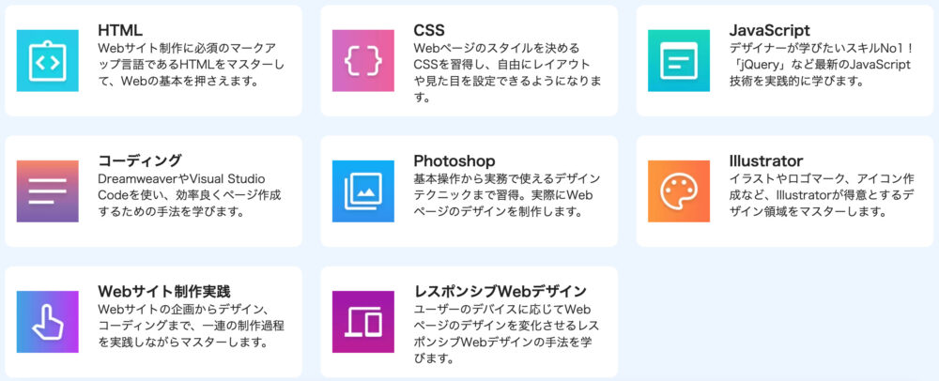
Task: Click the Illustrator description about ロゴマーク
Action: pyautogui.click(x=822, y=195)
